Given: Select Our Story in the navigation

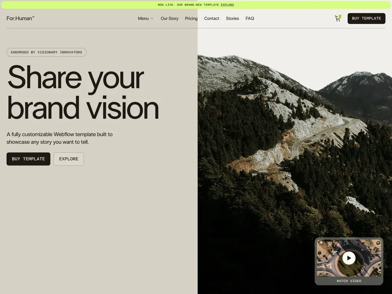Looking at the screenshot, I should [x=169, y=18].
